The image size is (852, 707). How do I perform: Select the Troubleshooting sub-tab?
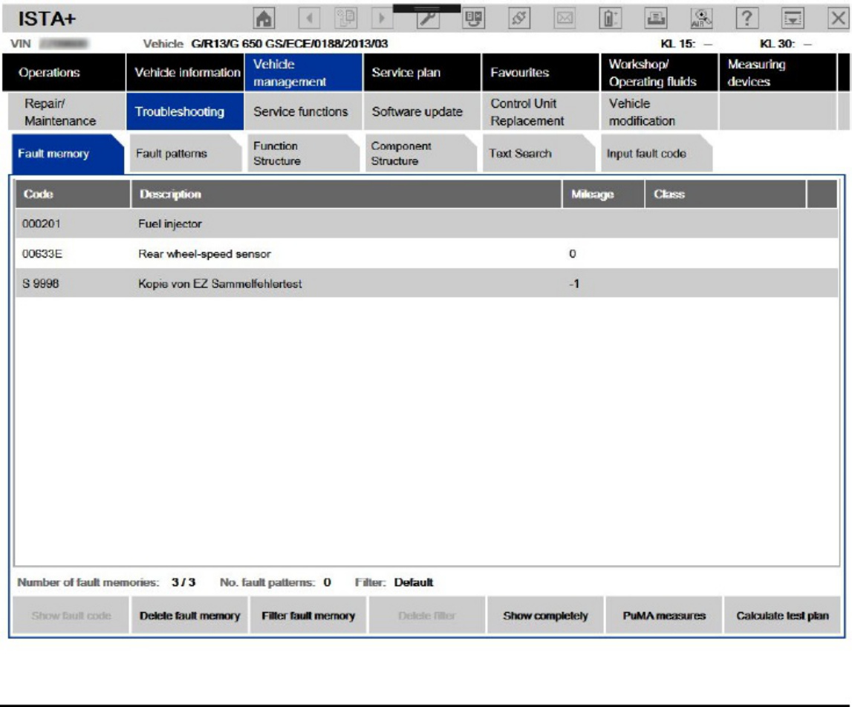185,111
